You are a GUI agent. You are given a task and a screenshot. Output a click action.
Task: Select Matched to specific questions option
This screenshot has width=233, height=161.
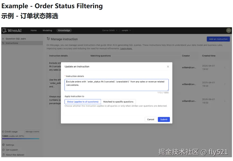tap(118, 102)
